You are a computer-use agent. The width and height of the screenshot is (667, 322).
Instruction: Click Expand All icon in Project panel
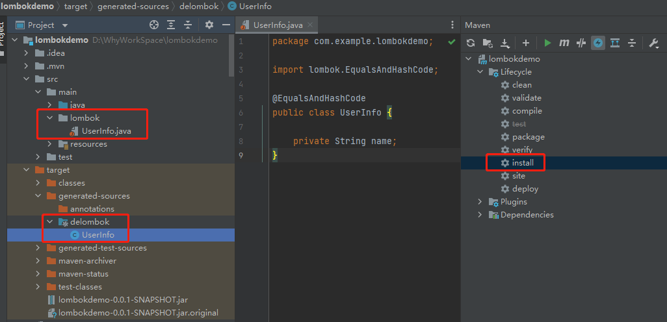pos(171,25)
